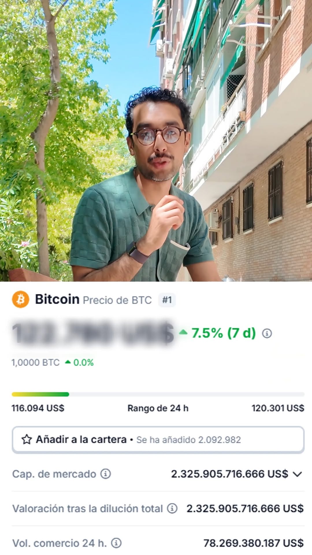The height and width of the screenshot is (555, 312).
Task: Show info for Valoración tras la dilución total
Action: pyautogui.click(x=172, y=508)
